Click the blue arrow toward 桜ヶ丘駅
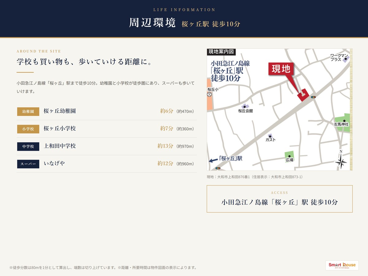Image resolution: width=368 pixels, height=276 pixels. coord(213,160)
